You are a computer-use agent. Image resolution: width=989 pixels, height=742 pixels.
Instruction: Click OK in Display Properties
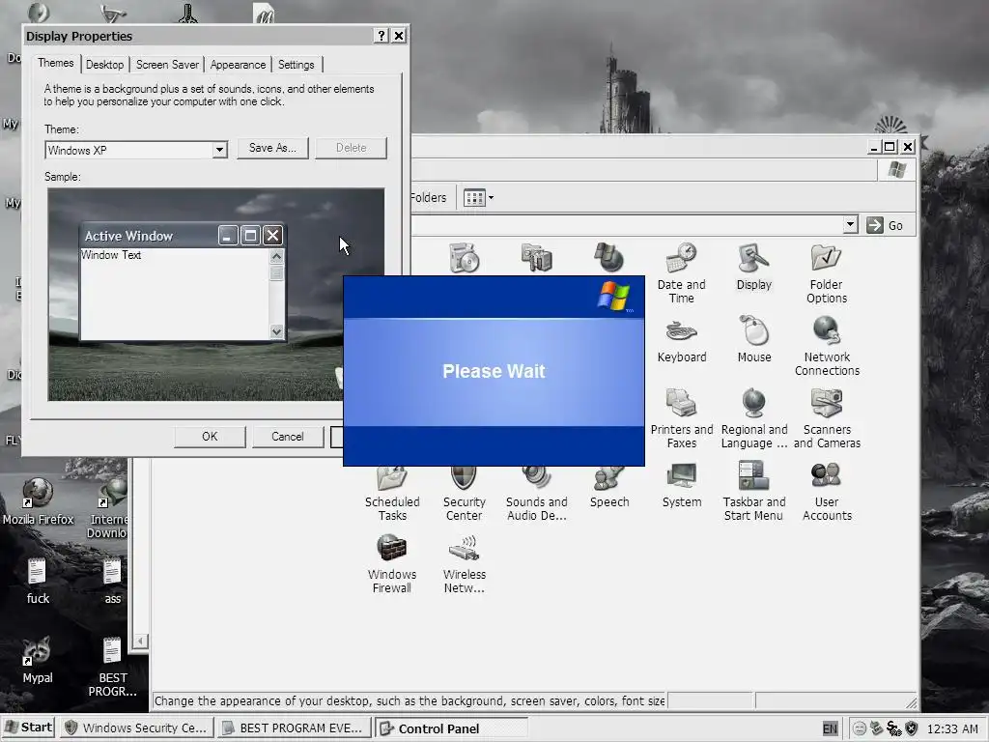[210, 437]
